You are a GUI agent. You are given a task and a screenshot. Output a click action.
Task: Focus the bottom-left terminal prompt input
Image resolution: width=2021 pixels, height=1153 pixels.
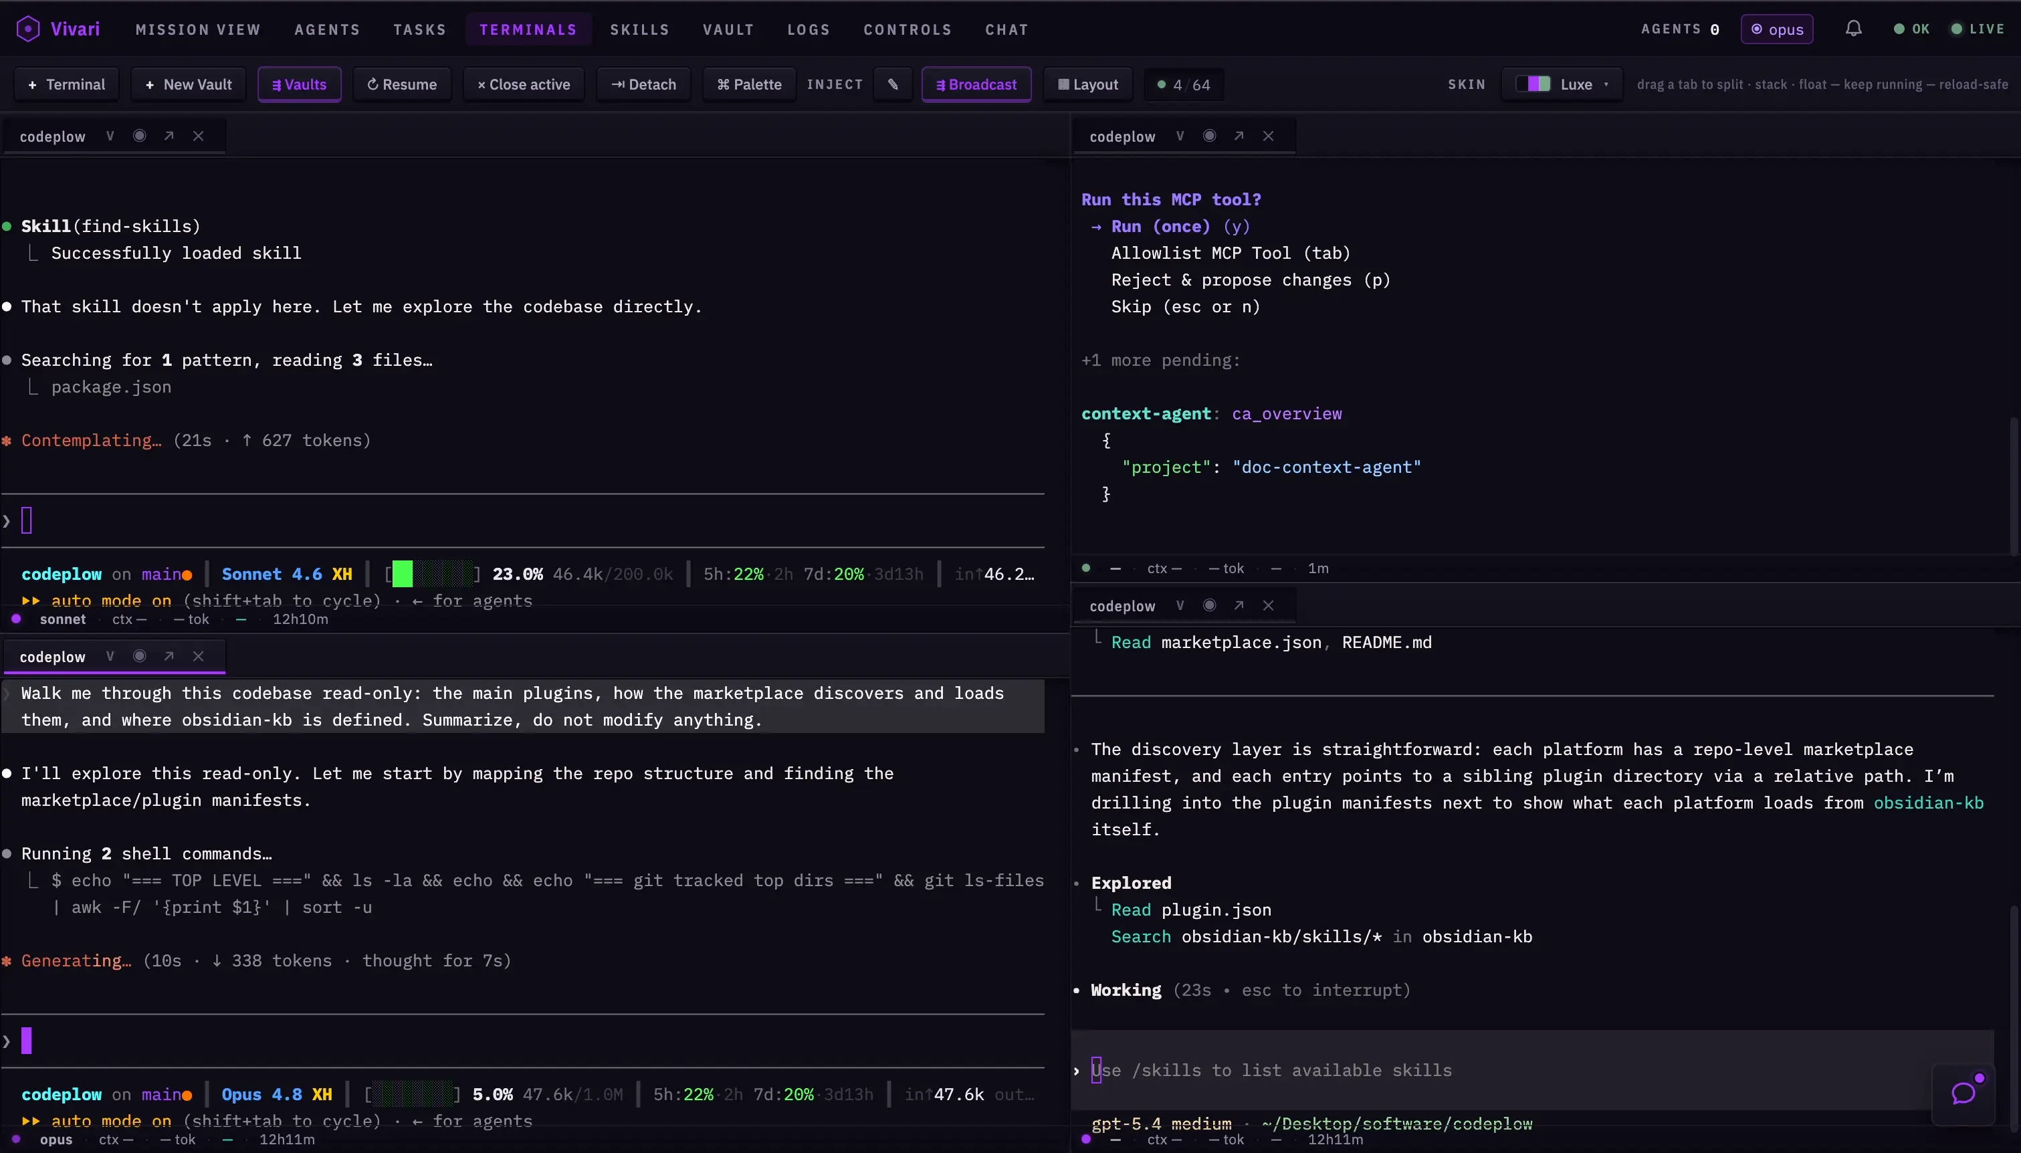click(522, 1041)
